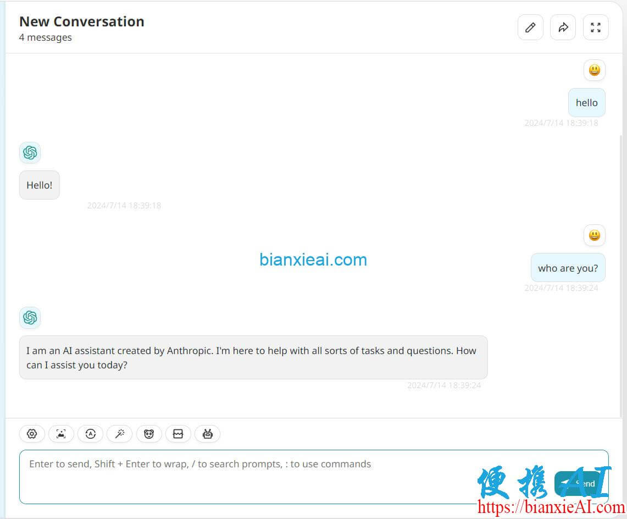Open masks via the face mask icon
This screenshot has width=627, height=519.
coord(149,434)
